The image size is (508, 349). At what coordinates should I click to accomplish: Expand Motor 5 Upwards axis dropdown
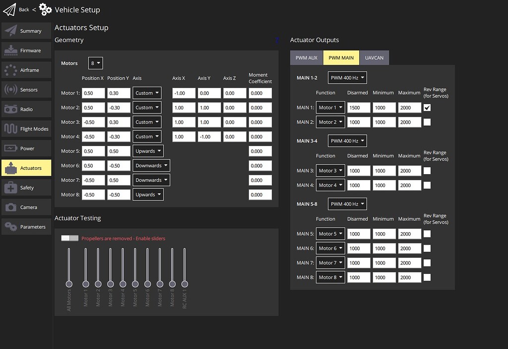tap(148, 151)
